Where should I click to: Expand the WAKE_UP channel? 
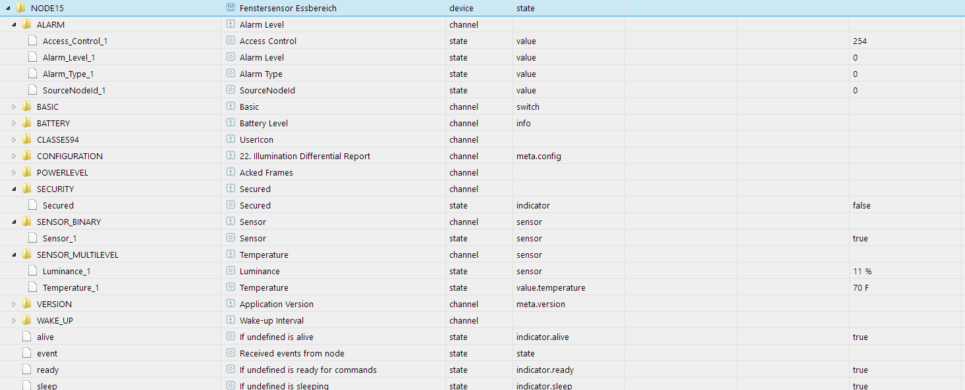coord(14,320)
